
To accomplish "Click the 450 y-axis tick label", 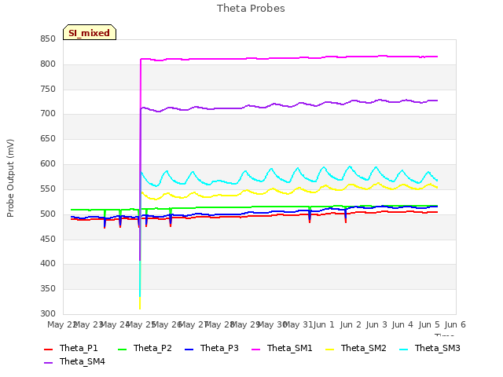I will [x=48, y=239].
